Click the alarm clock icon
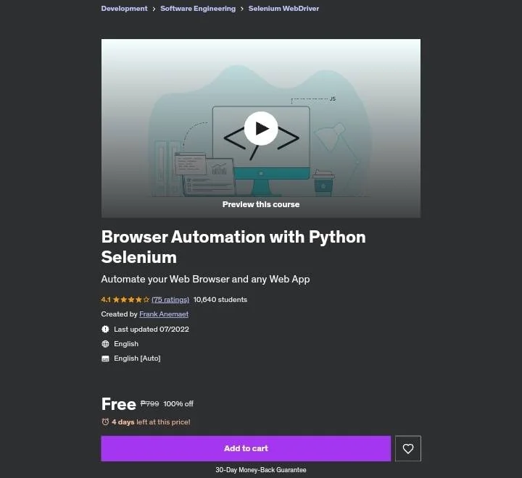The height and width of the screenshot is (478, 522). tap(105, 422)
